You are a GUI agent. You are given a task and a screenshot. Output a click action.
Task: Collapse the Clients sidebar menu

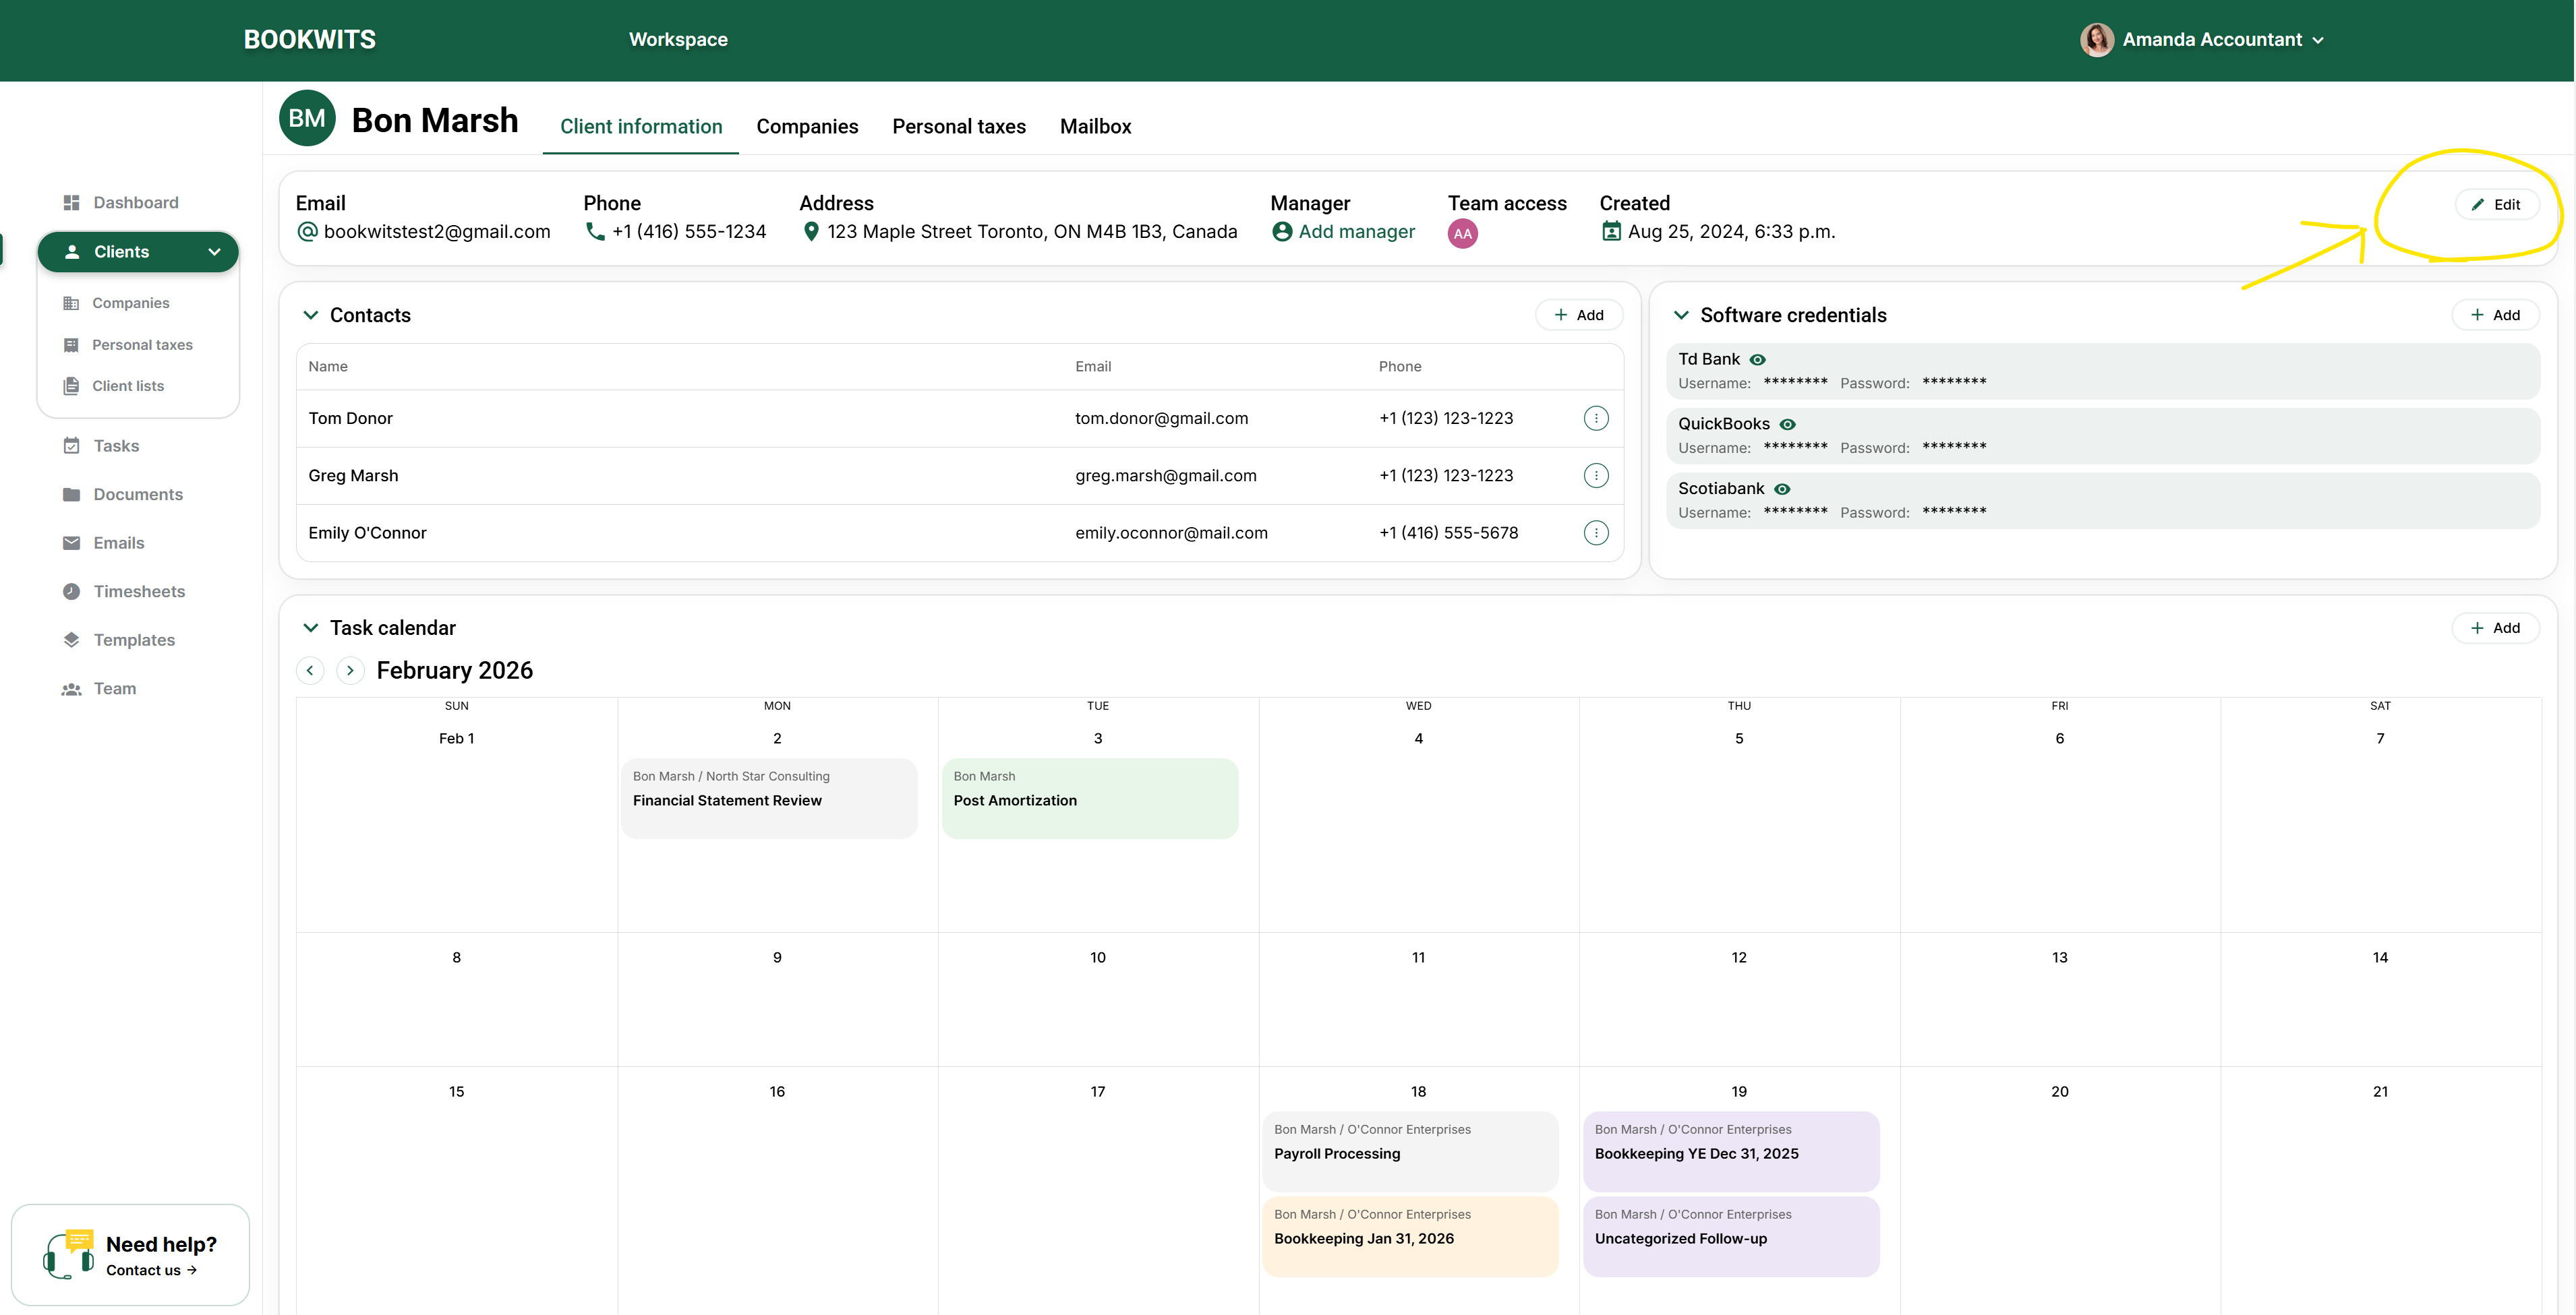click(x=214, y=252)
